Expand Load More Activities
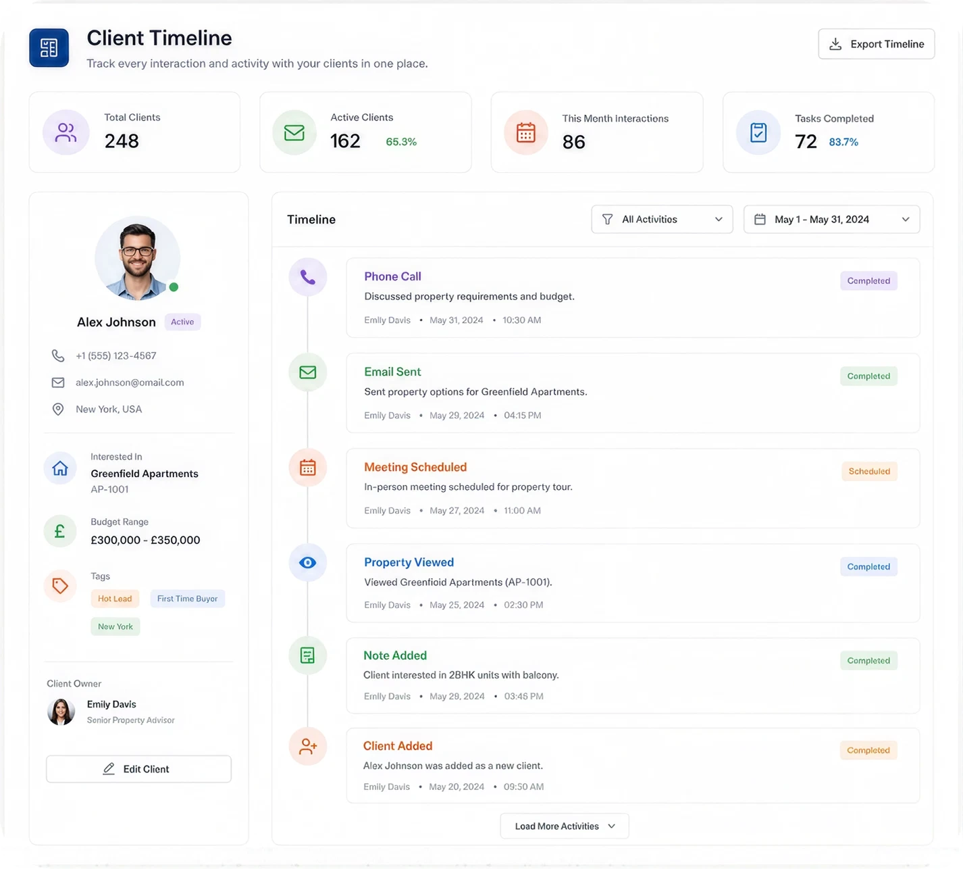This screenshot has height=869, width=963. pyautogui.click(x=565, y=826)
